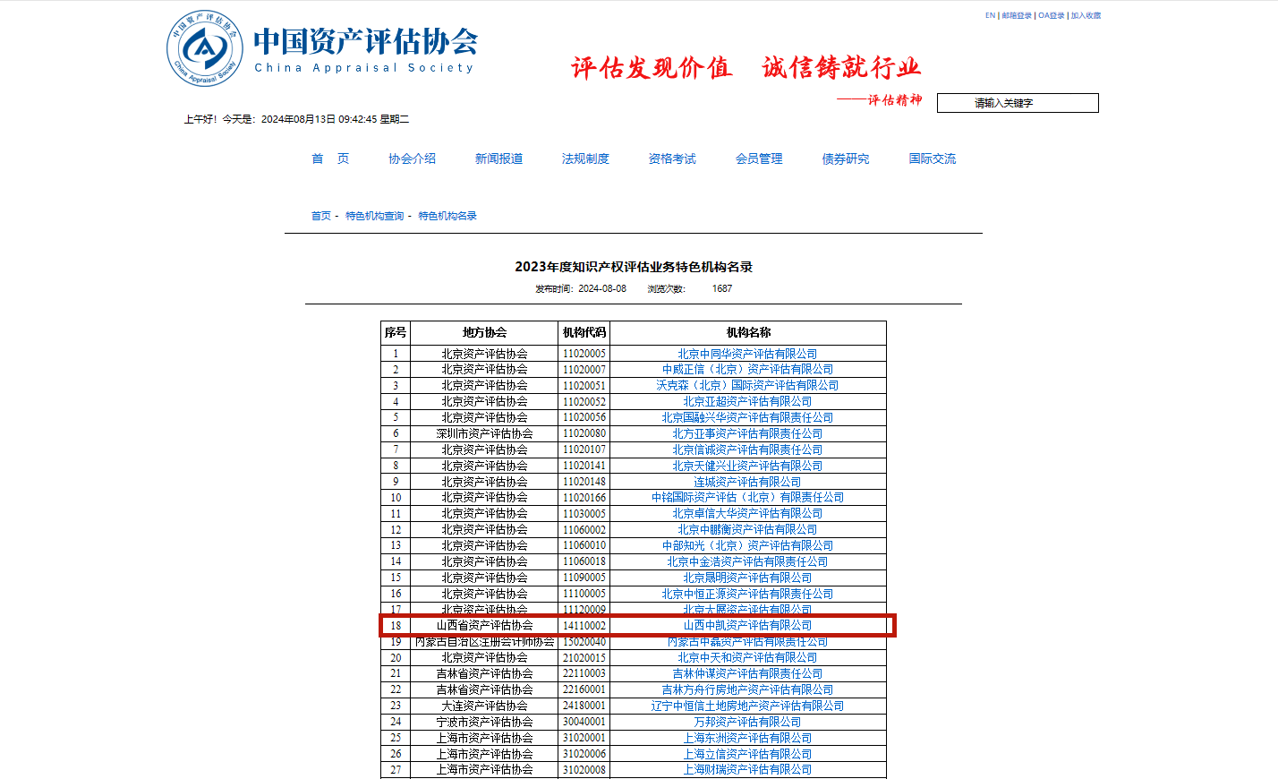Click the 中国资产评估协会 site title
1278x779 pixels.
click(365, 41)
